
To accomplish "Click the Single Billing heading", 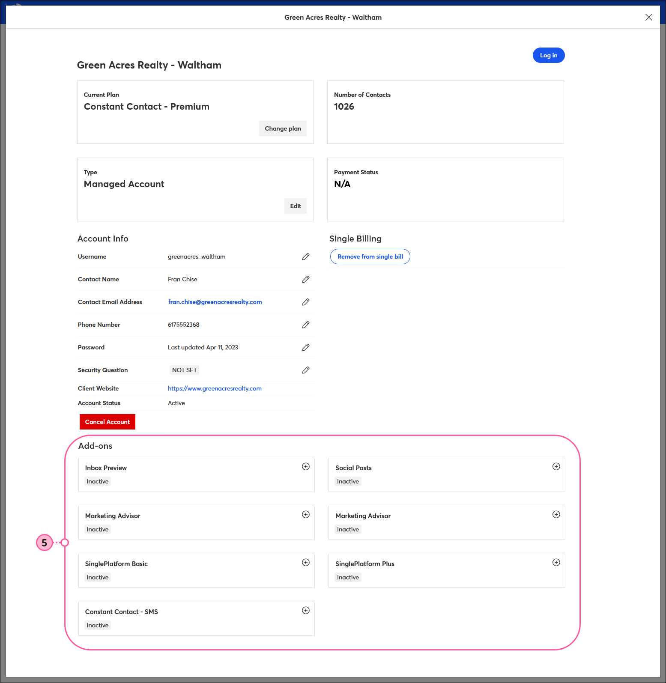I will (x=355, y=239).
